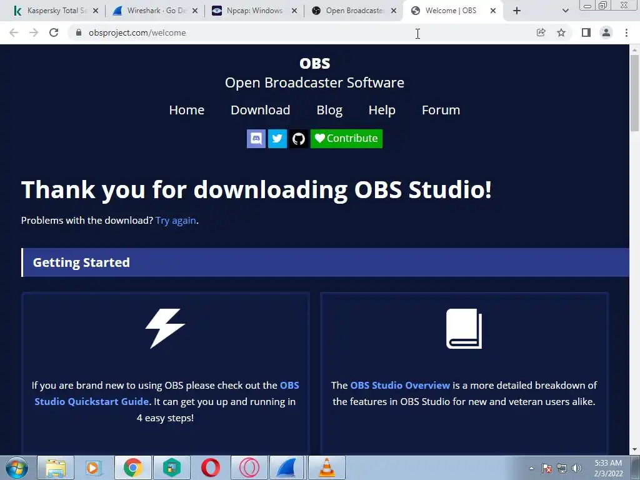The height and width of the screenshot is (480, 640).
Task: Click the Action Center flag tray icon
Action: click(547, 469)
